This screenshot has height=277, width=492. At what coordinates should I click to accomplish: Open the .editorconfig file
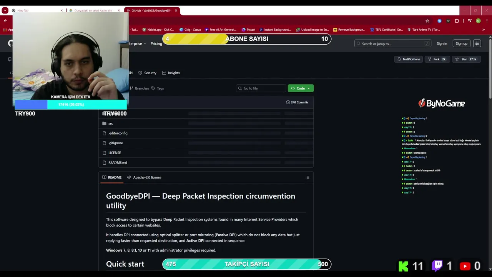click(x=118, y=133)
